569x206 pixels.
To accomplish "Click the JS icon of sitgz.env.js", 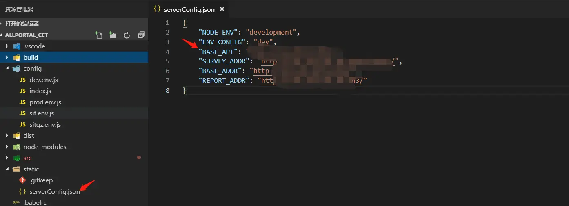I will coord(22,125).
